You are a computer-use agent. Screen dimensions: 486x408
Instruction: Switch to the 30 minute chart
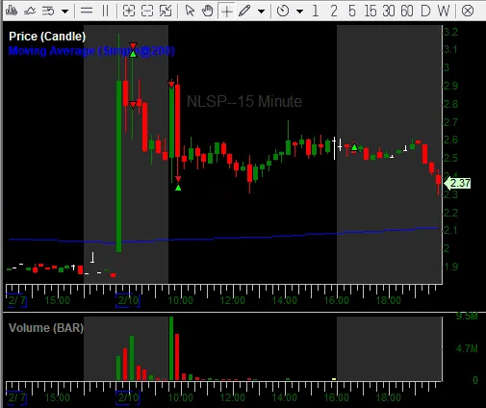[x=389, y=12]
